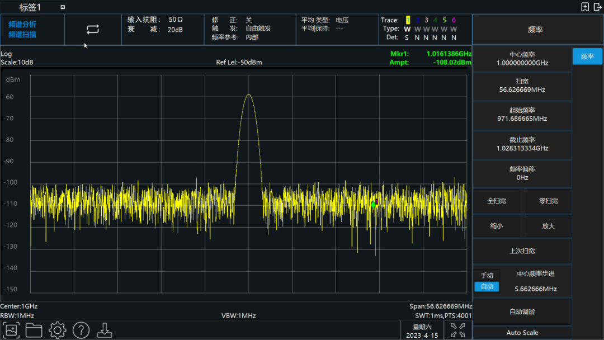Select trace 3 indicator
The image size is (604, 340).
(x=426, y=20)
